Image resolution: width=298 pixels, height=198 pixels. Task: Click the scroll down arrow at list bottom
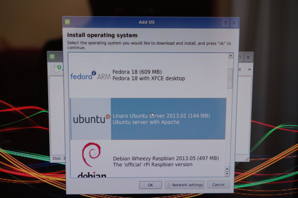pos(227,174)
